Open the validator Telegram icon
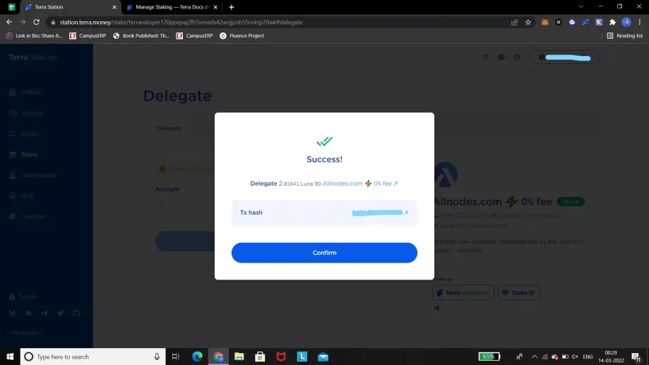This screenshot has width=649, height=365. (x=436, y=308)
